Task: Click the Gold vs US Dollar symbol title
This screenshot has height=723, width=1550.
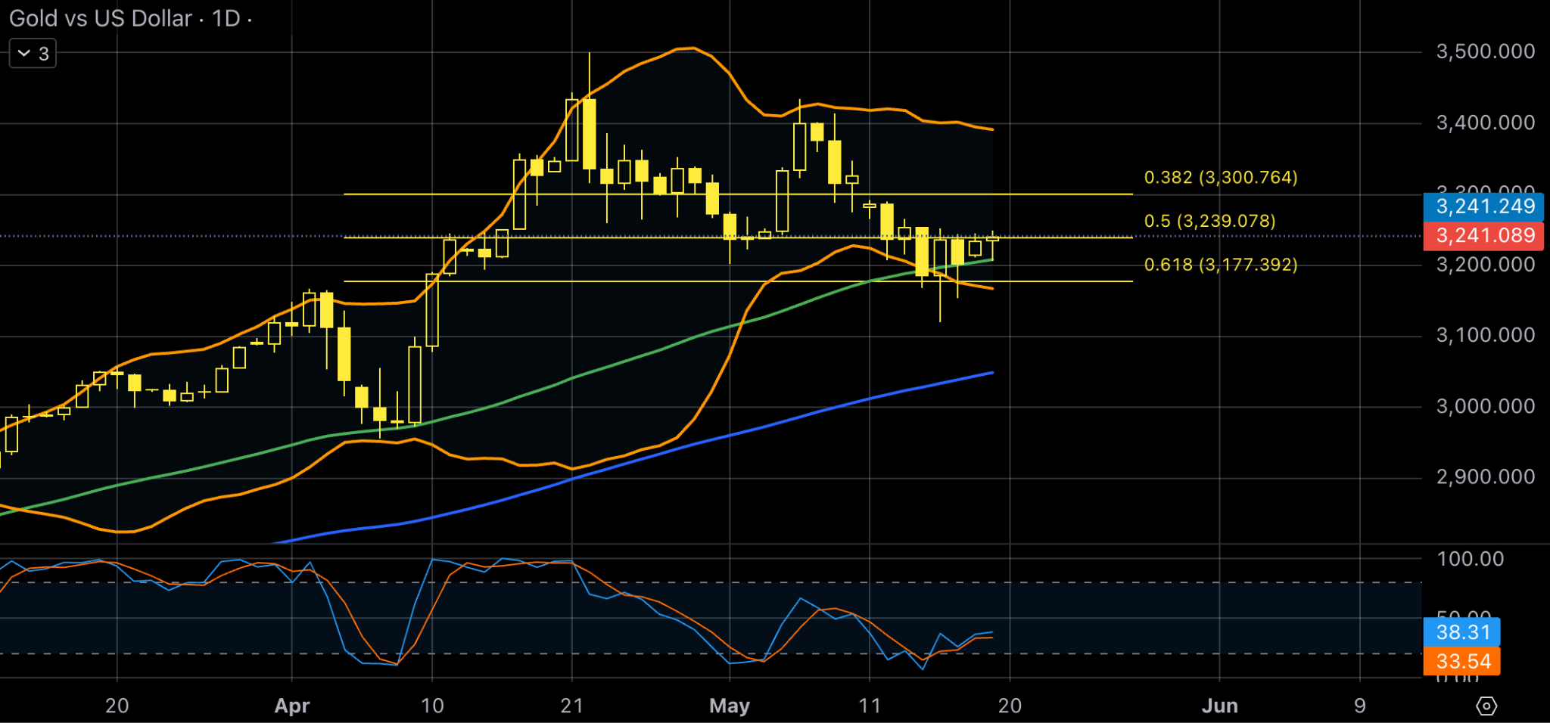Action: pos(101,18)
